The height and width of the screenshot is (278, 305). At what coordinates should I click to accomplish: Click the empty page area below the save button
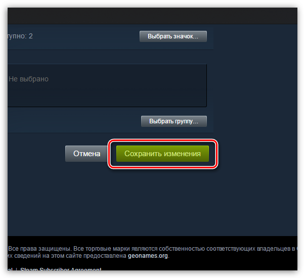click(x=153, y=202)
